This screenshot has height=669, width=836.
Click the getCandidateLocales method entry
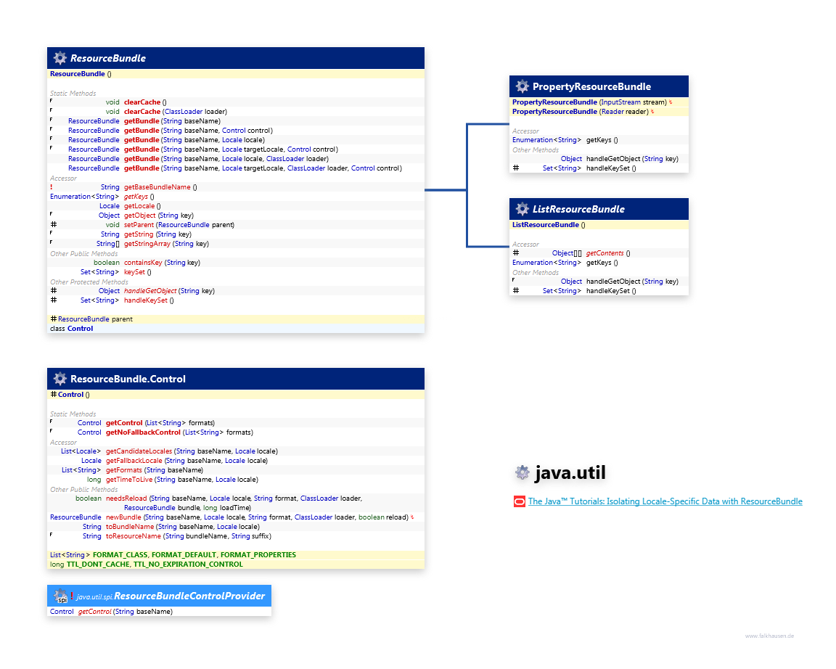click(139, 451)
